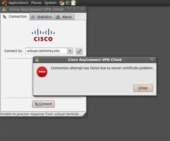Click the ucbvpn.berkeley.edu server field
This screenshot has width=170, height=141.
(x=46, y=51)
